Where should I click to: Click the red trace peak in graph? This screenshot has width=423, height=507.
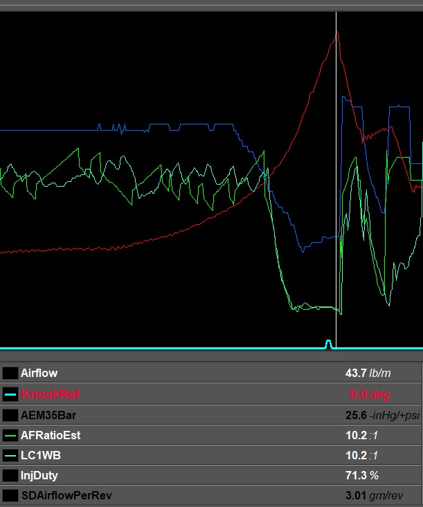(x=336, y=33)
